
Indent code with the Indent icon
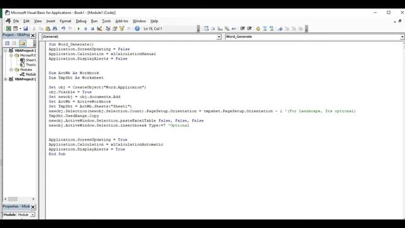coord(242,28)
